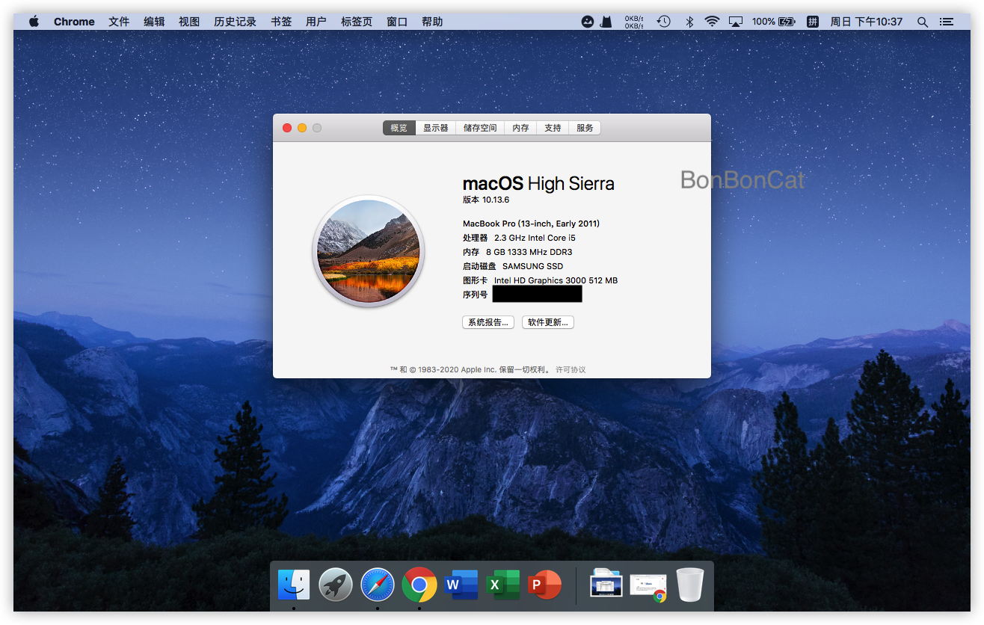Image resolution: width=984 pixels, height=625 pixels.
Task: Launch Microsoft Word from the Dock
Action: 461,585
